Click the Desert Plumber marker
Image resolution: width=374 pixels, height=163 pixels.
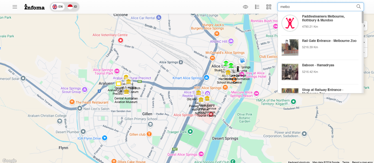tap(84, 132)
